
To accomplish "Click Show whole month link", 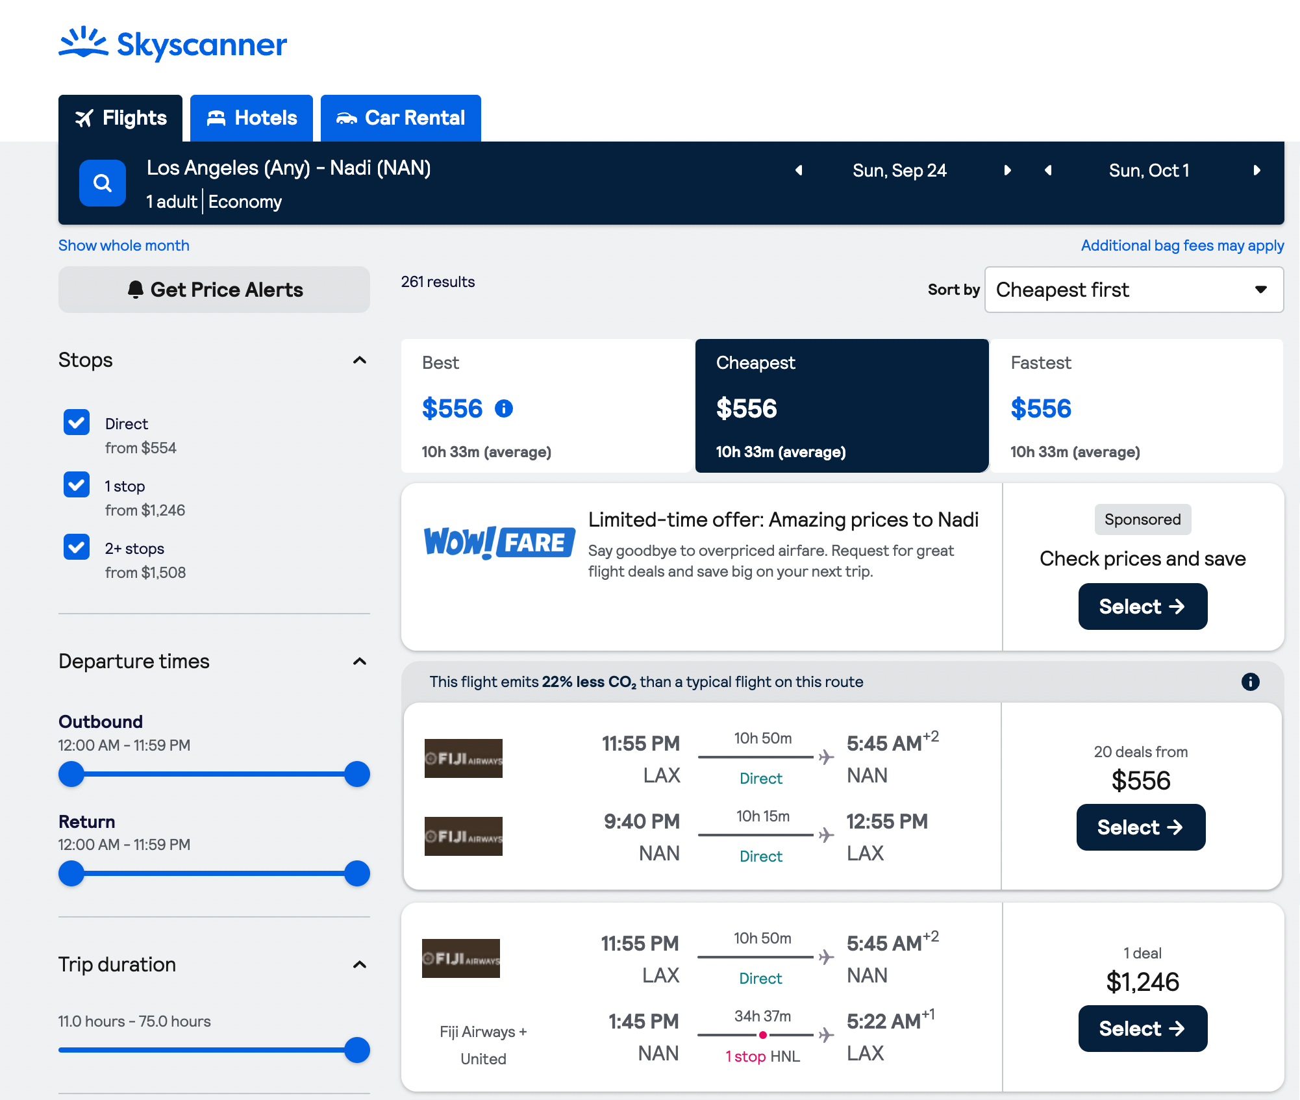I will click(124, 245).
